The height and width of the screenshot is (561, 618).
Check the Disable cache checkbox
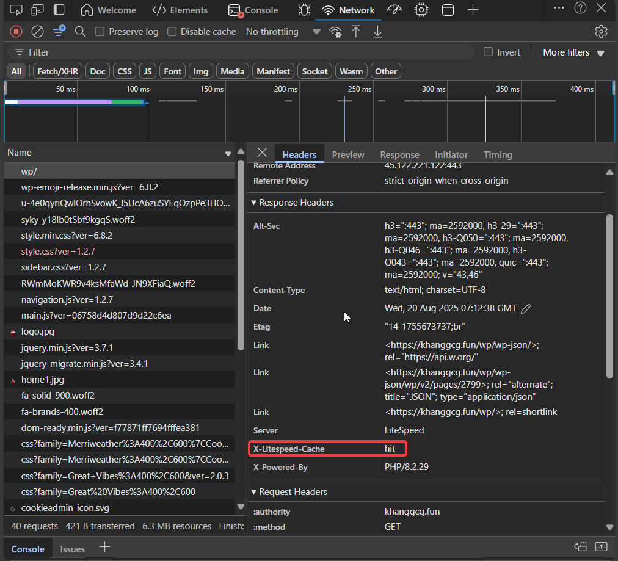click(x=172, y=32)
